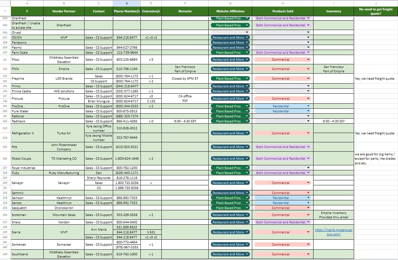Select the Oronokoiron vendor cell
This screenshot has width=398, height=260.
click(64, 208)
